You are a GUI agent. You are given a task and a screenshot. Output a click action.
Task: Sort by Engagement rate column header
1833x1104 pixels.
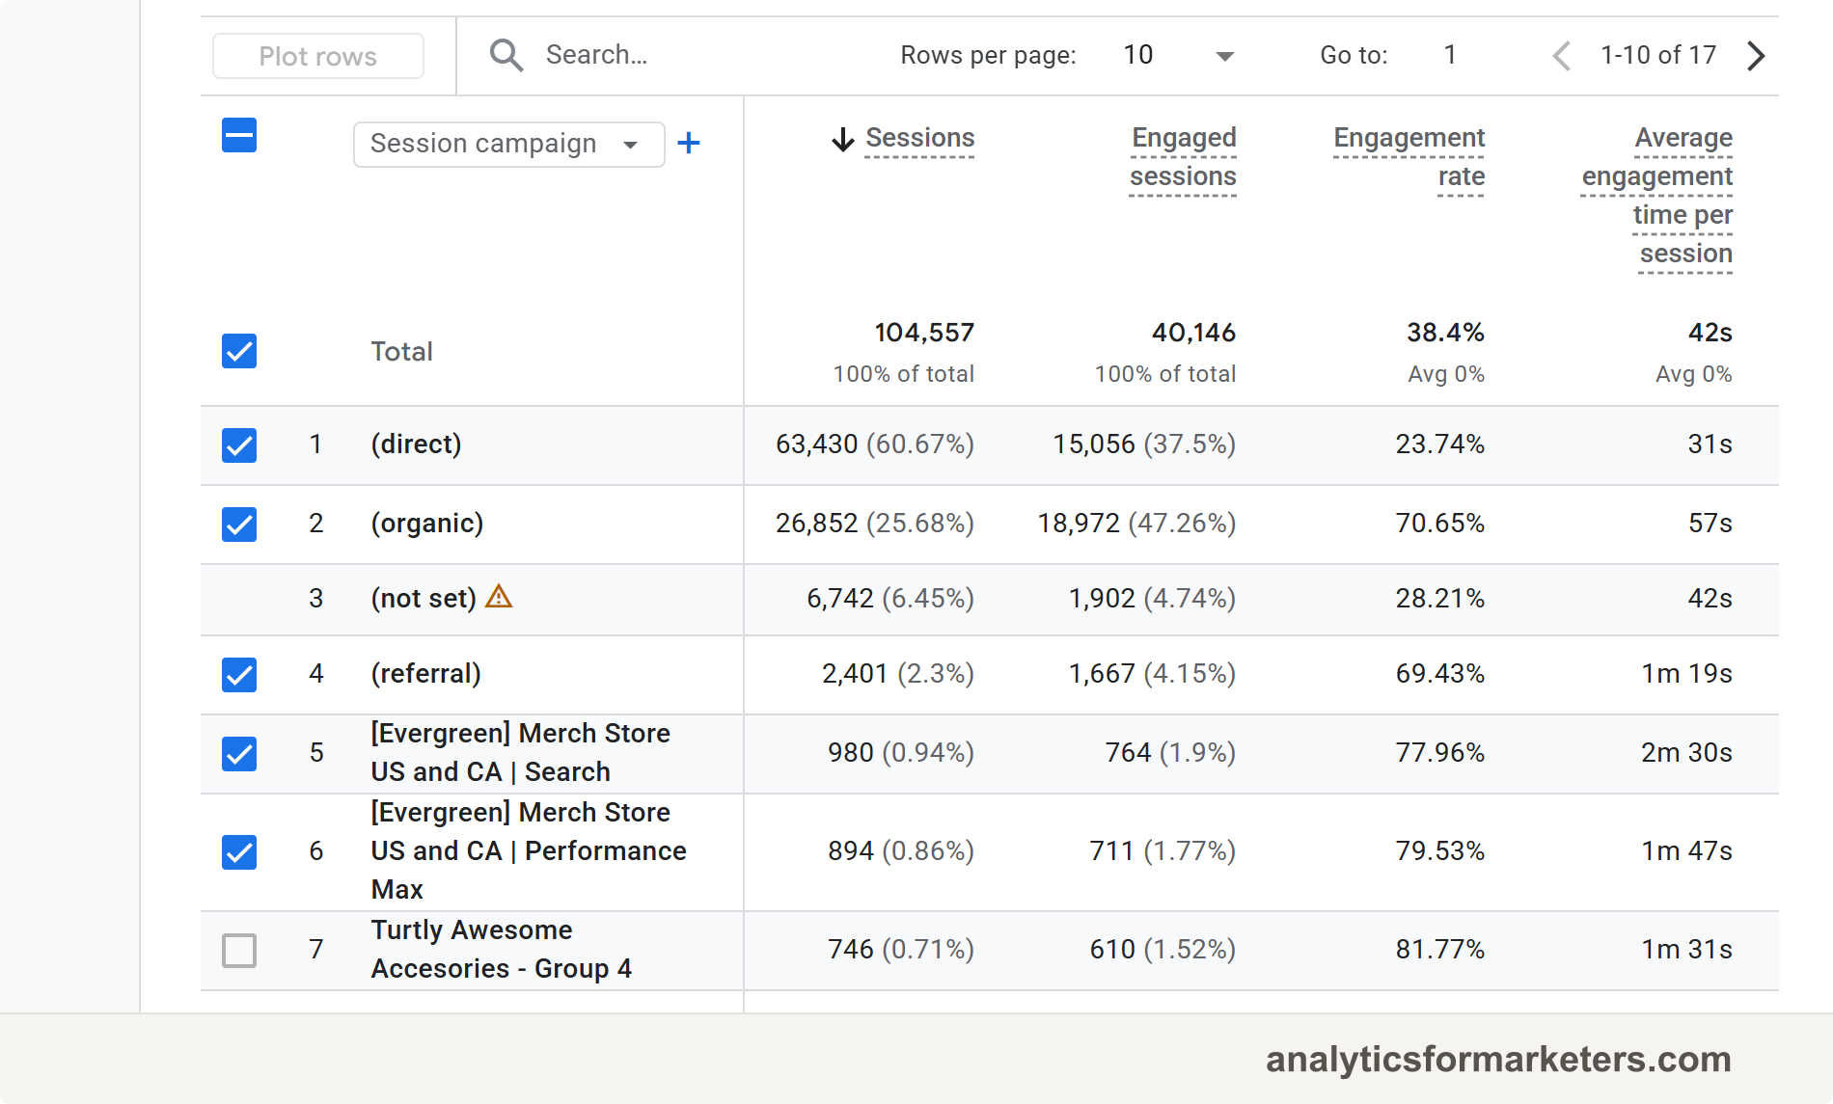point(1409,157)
